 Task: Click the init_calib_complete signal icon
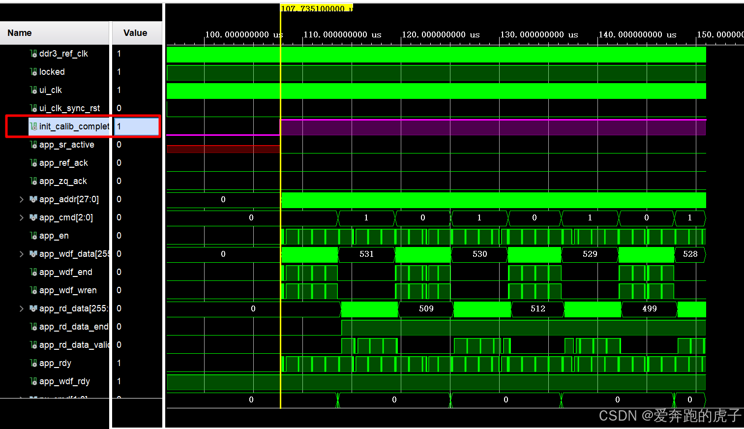click(x=33, y=126)
